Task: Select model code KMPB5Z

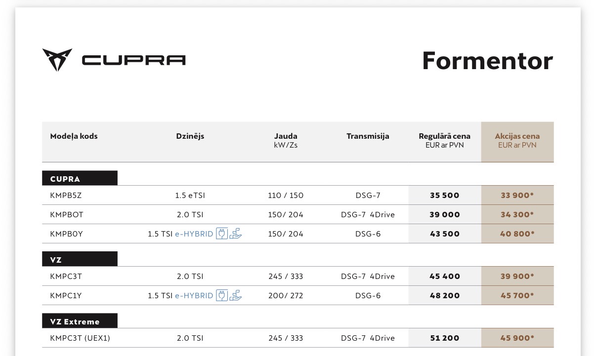Action: (66, 195)
